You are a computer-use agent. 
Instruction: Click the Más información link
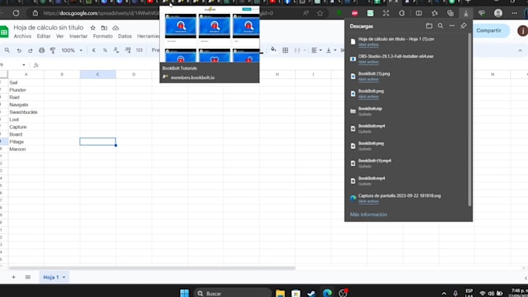click(x=368, y=214)
